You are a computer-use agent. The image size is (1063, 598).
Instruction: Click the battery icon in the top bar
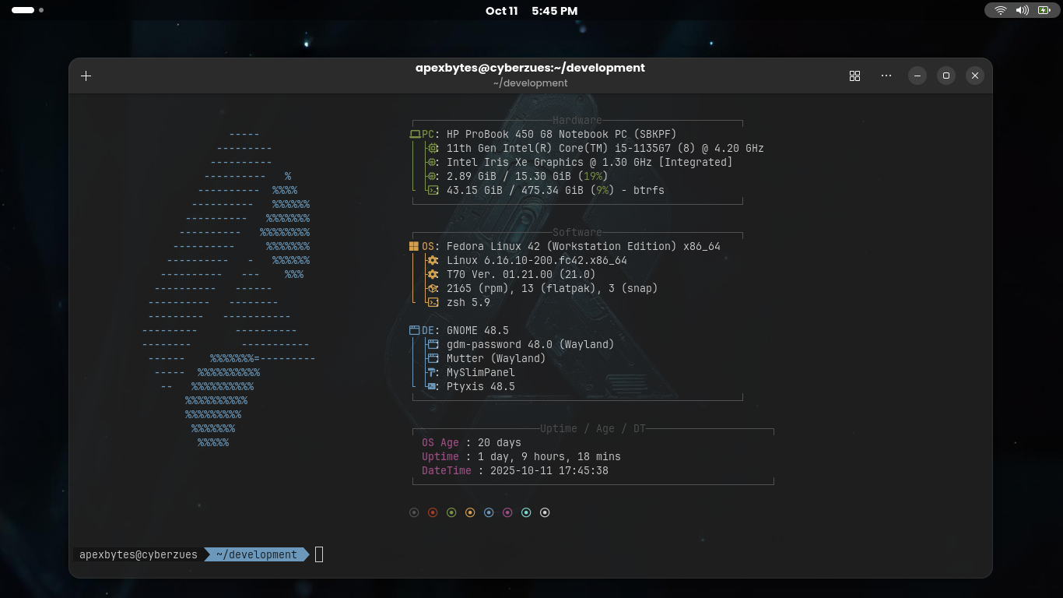1044,11
